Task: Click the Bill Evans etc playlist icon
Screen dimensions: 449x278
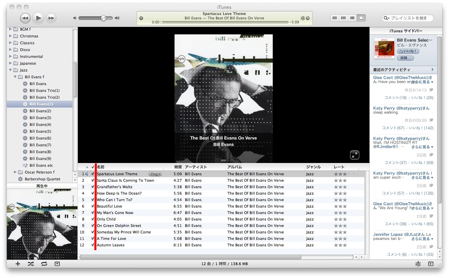Action: click(25, 165)
